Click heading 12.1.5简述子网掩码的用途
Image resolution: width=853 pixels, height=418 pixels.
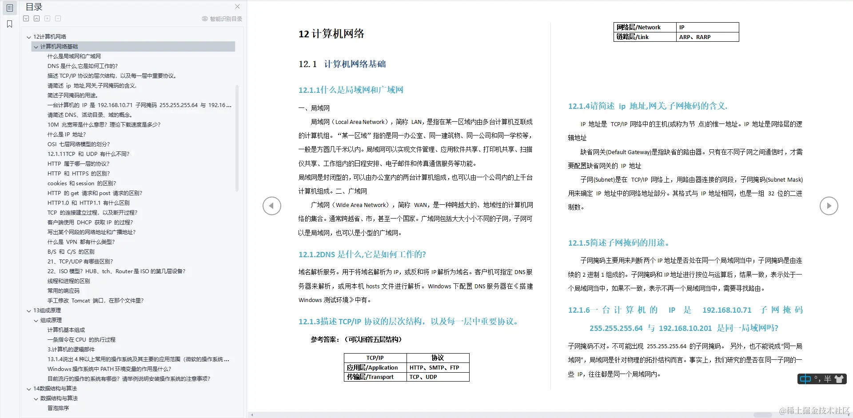click(x=618, y=243)
